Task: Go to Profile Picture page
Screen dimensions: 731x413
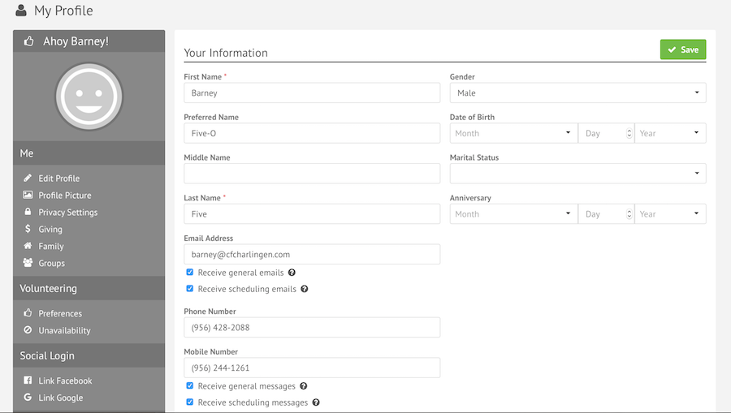Action: pos(65,195)
